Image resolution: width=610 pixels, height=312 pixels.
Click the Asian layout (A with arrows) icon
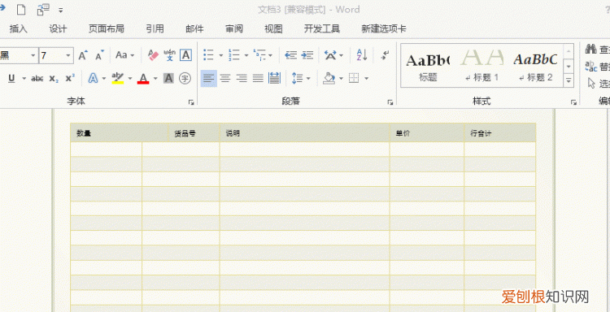331,55
